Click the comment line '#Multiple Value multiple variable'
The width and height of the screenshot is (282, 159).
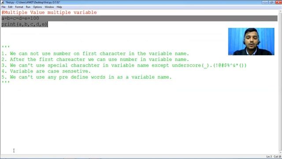pyautogui.click(x=49, y=12)
